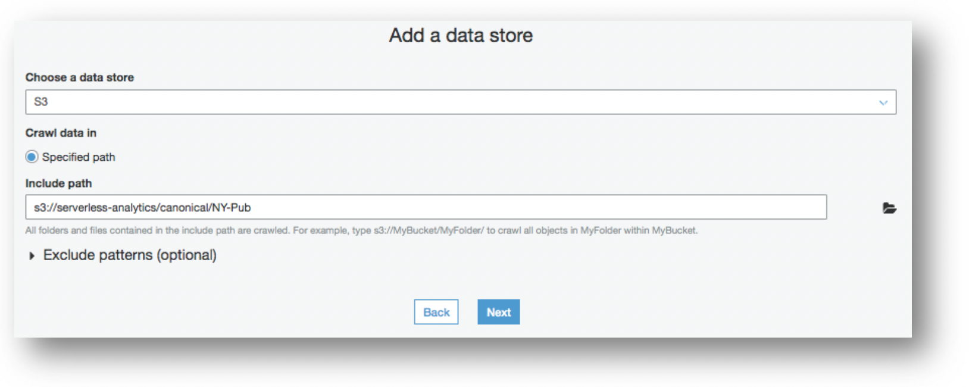Click the Include path label
Viewport: 969px width, 387px height.
pos(58,183)
